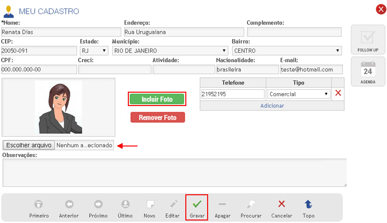Viewport: 387px width, 223px height.
Task: Click the Editar pencil icon
Action: click(172, 204)
